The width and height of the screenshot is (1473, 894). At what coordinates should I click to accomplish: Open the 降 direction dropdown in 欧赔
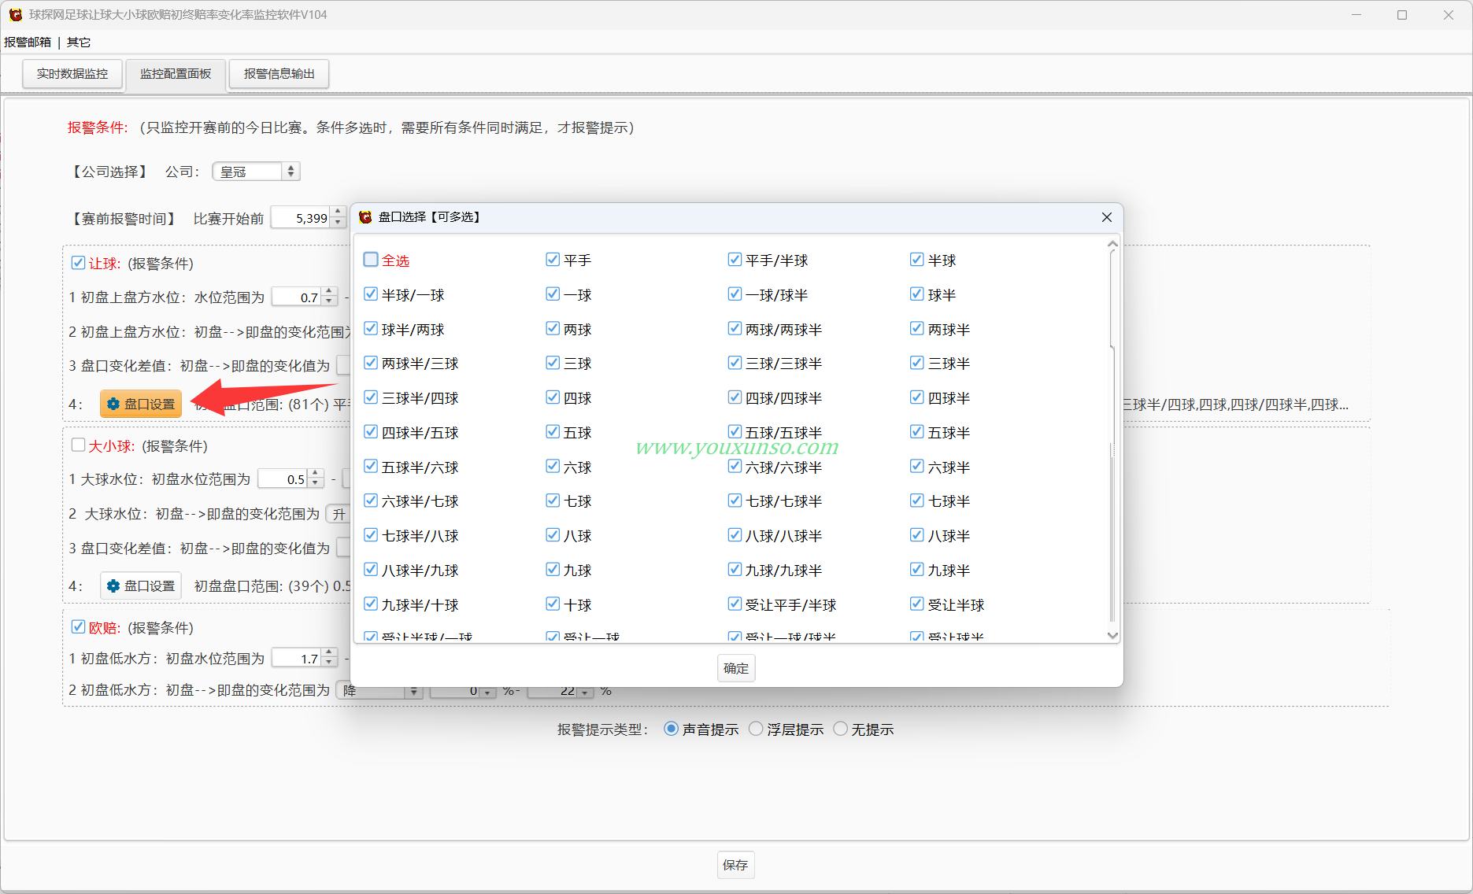(379, 691)
